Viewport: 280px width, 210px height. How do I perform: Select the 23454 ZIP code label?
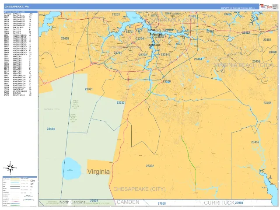pos(267,40)
